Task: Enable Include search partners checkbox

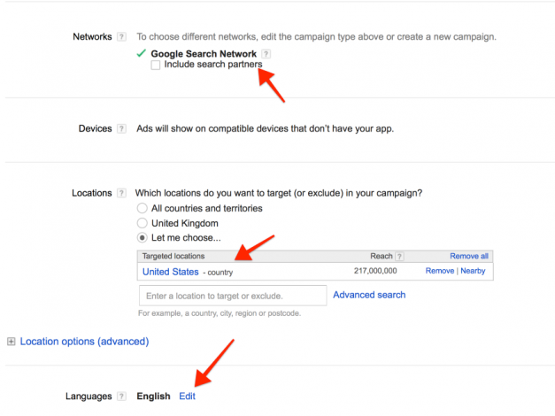Action: pos(156,65)
